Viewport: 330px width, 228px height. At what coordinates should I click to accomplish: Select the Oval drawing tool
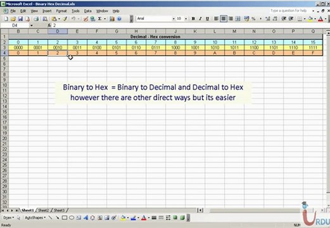[72, 218]
